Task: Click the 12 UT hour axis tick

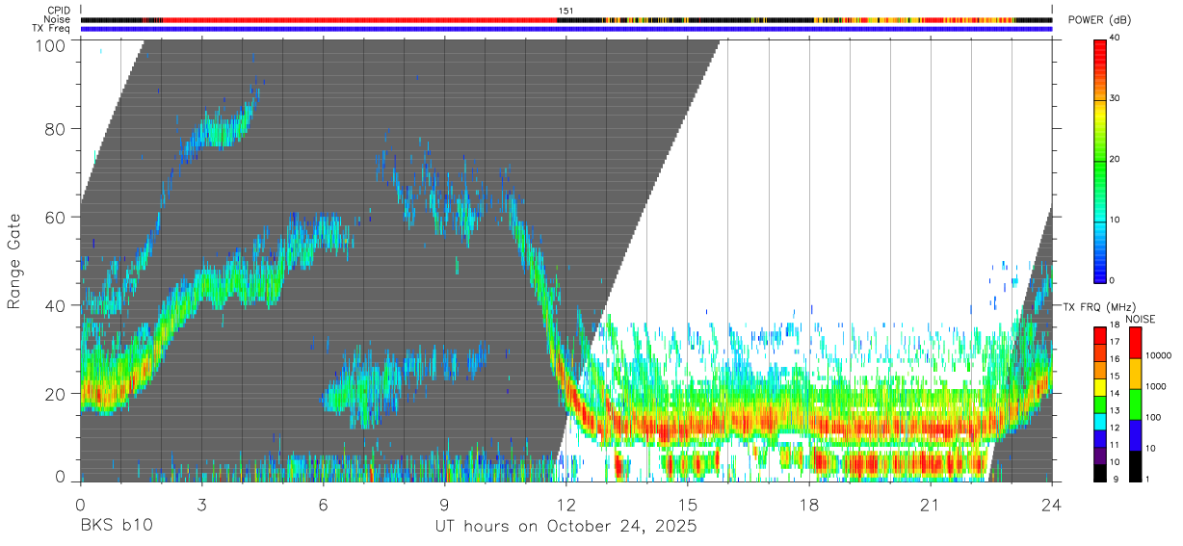Action: tap(566, 503)
